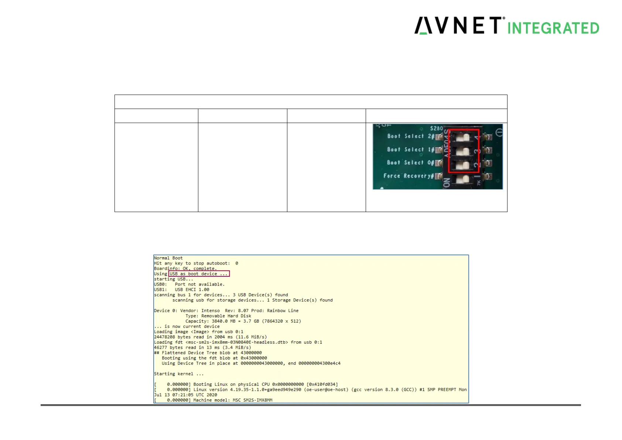Click '24478208 bytes read in 2004 ms' line

tap(211, 337)
